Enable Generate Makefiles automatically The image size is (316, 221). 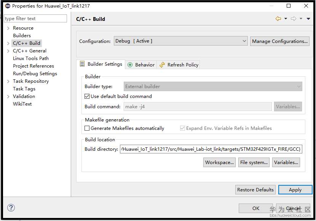[87, 128]
